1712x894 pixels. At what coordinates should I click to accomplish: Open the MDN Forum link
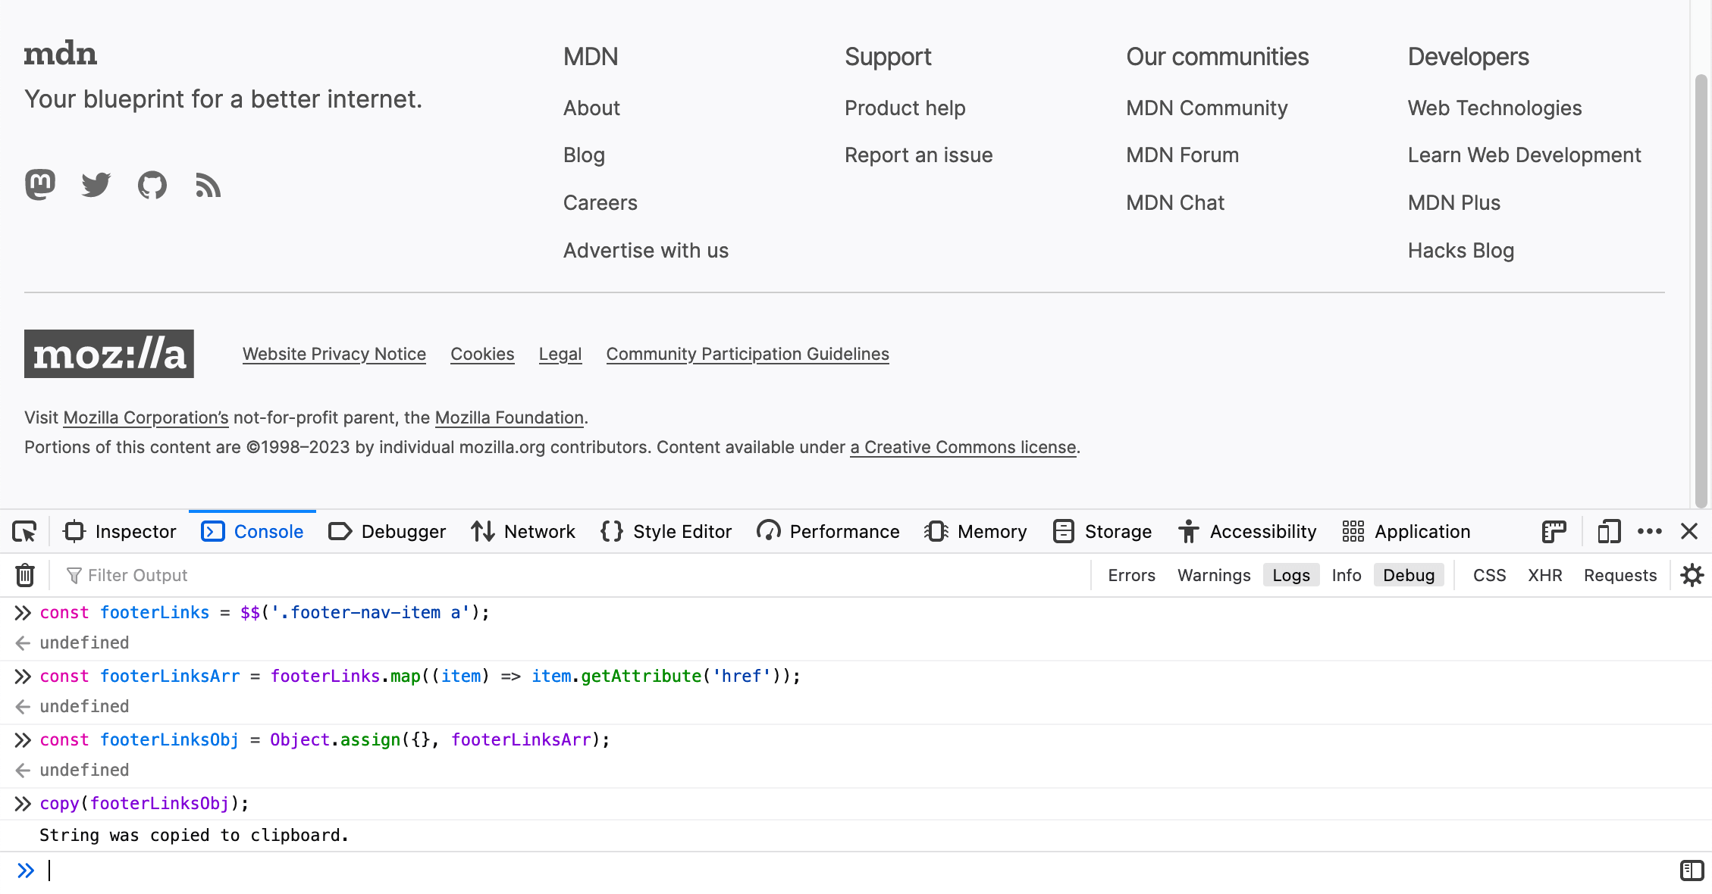[1183, 155]
